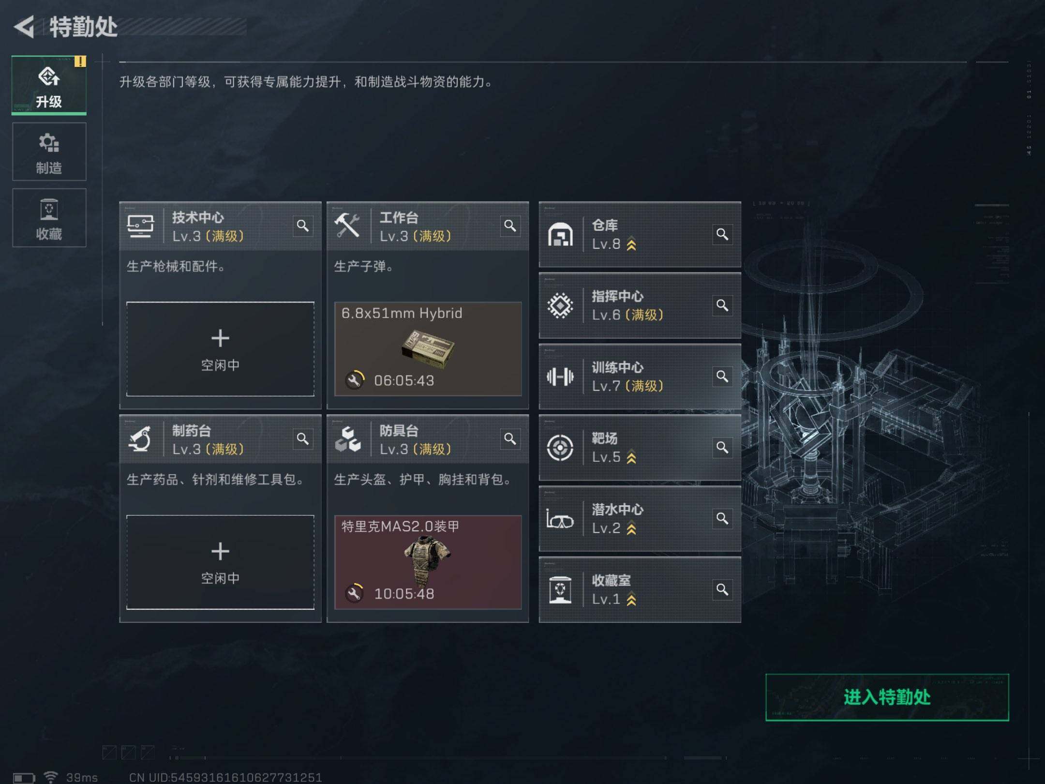Switch to the 制造 tab
This screenshot has width=1045, height=784.
49,151
